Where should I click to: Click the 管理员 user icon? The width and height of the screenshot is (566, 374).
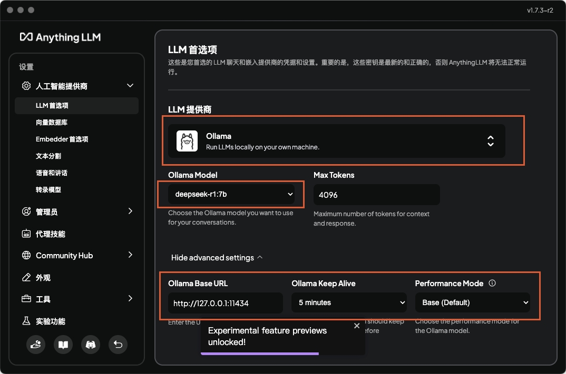(x=26, y=211)
